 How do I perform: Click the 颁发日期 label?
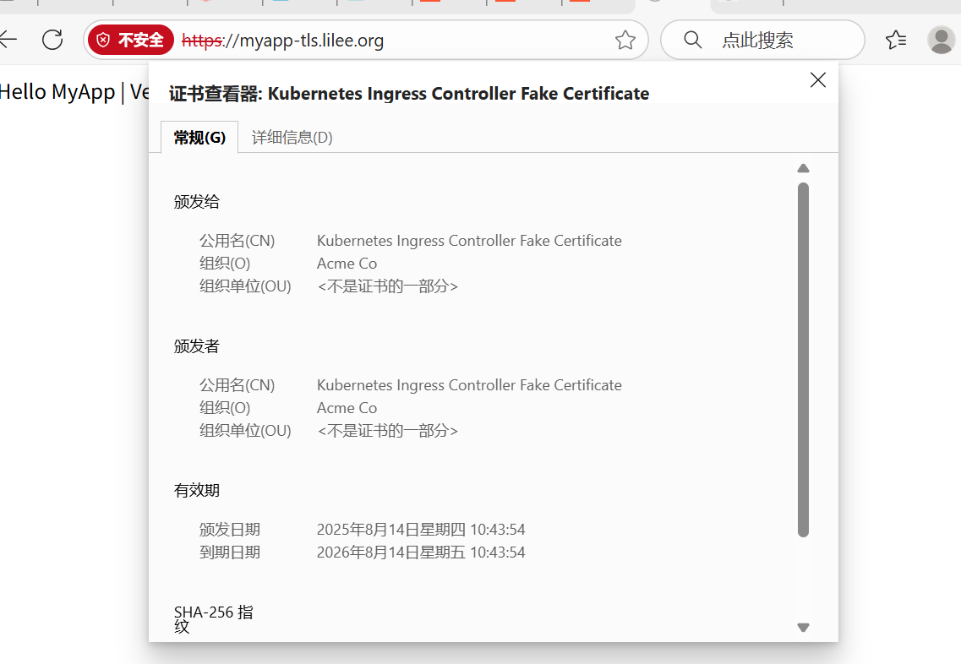tap(230, 529)
